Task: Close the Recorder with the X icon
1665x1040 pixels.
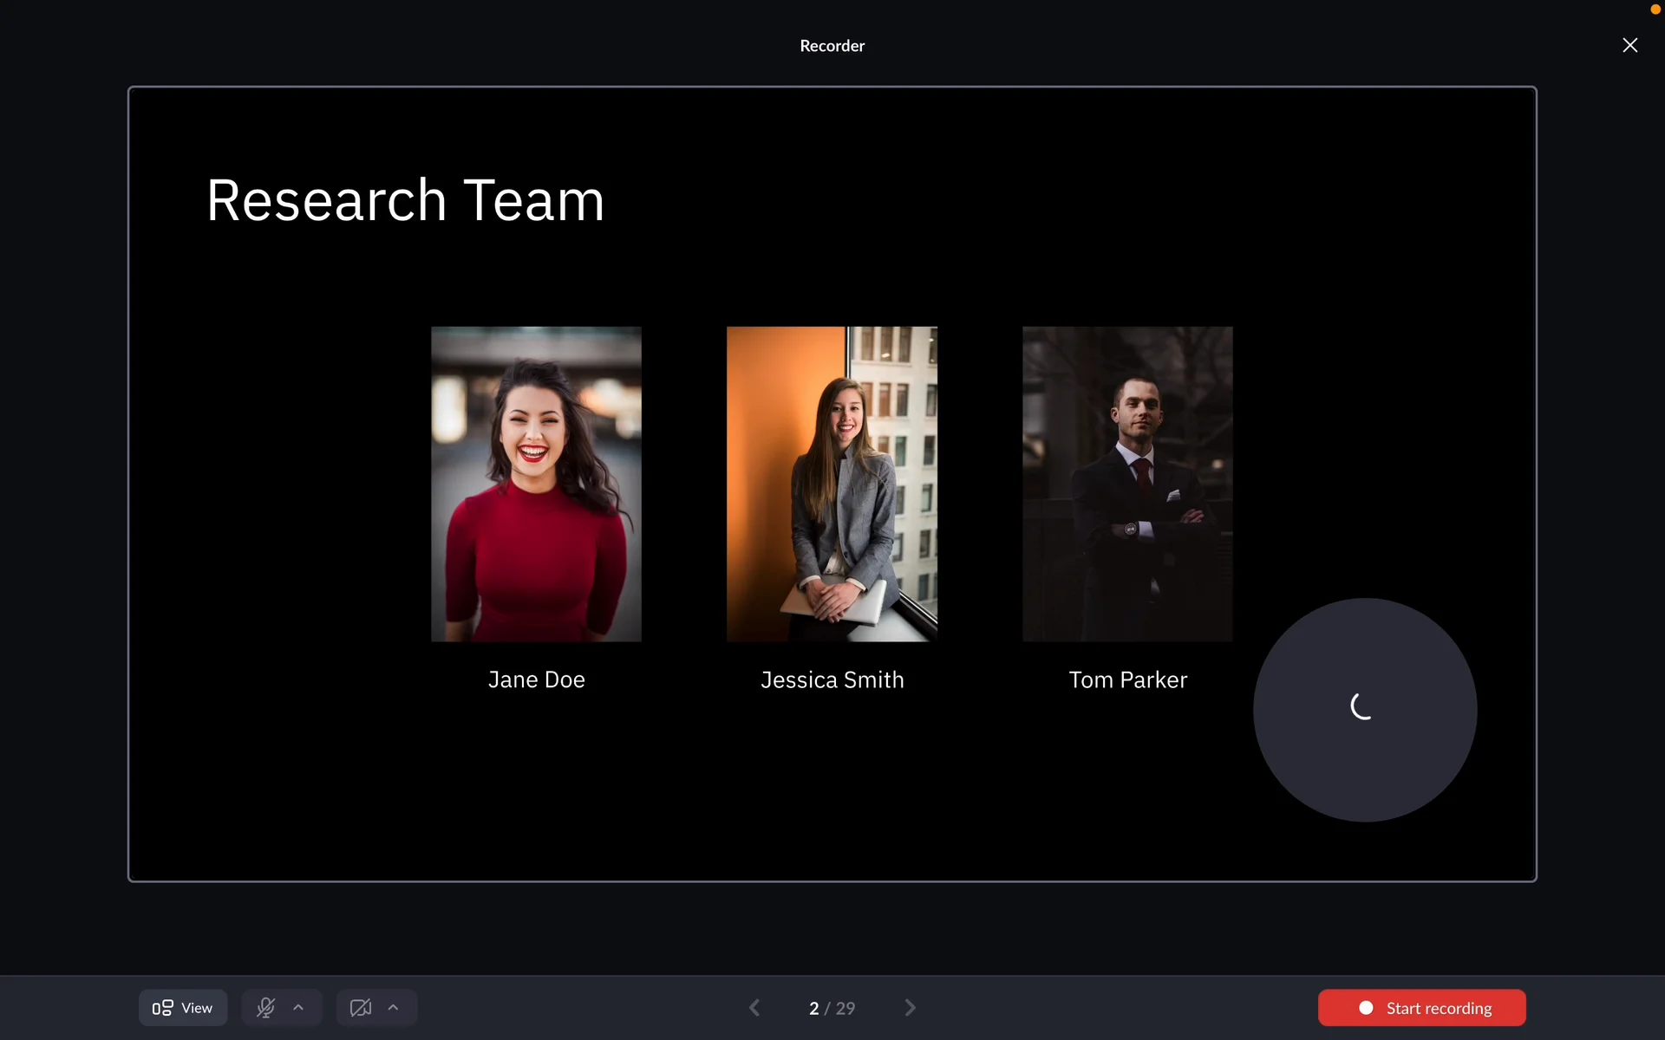Action: coord(1629,45)
